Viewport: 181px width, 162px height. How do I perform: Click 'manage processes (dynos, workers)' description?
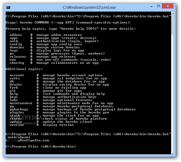click(71, 53)
